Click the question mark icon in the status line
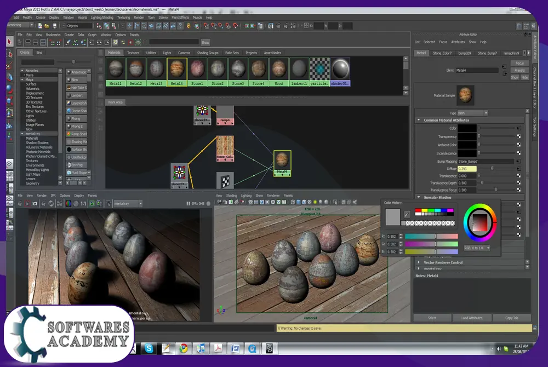This screenshot has width=548, height=367. [180, 26]
